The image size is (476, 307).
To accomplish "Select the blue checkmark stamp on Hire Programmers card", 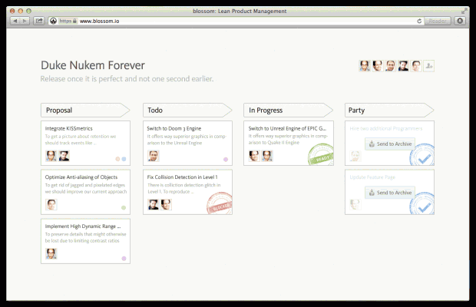I will tap(422, 155).
